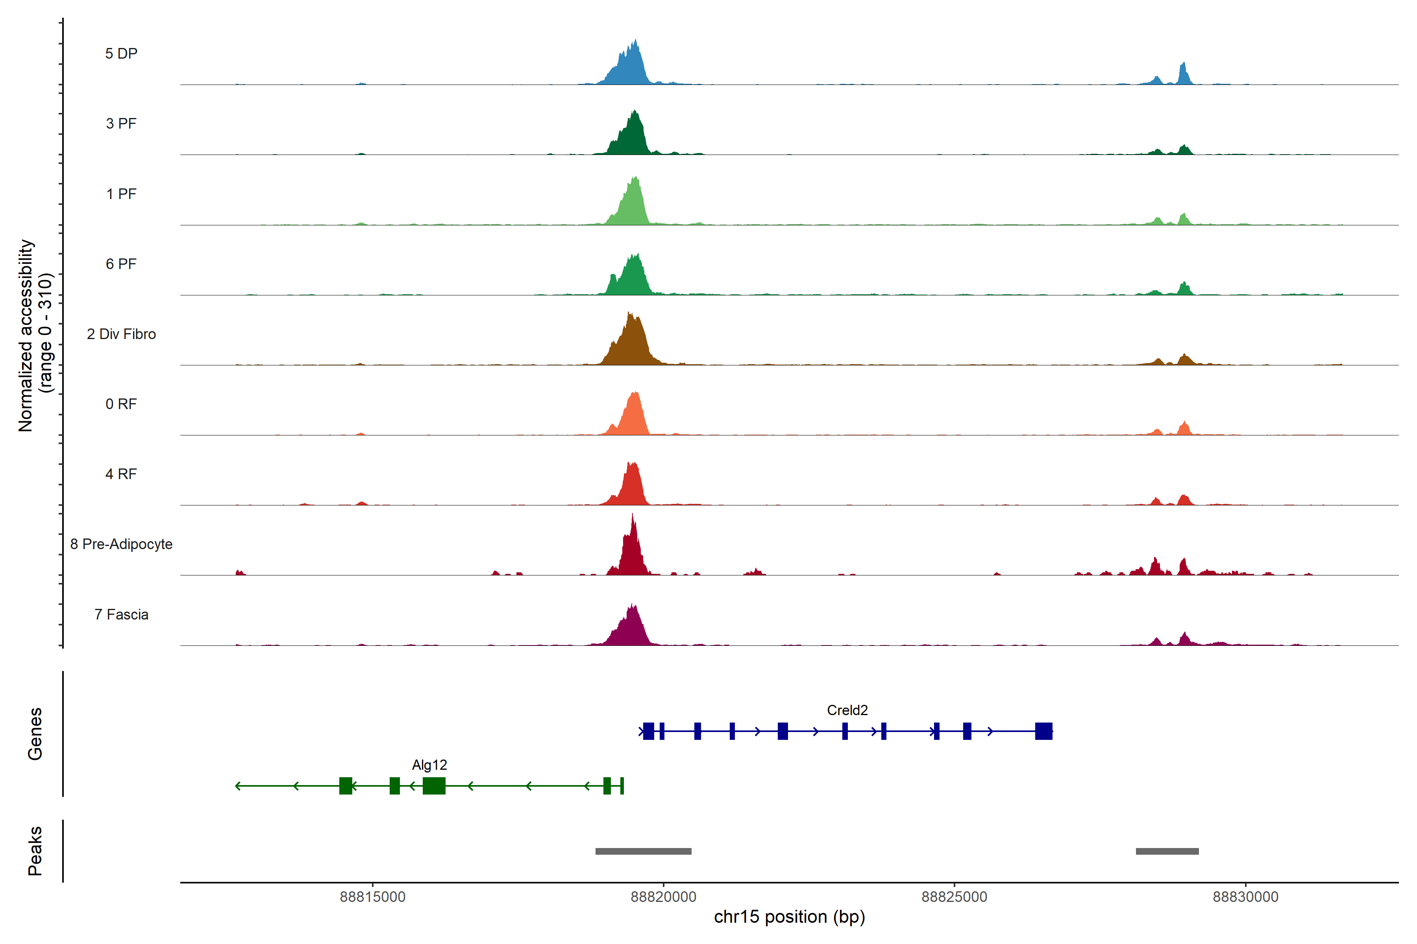1417x944 pixels.
Task: Click the right gray peak bar
Action: [1167, 851]
